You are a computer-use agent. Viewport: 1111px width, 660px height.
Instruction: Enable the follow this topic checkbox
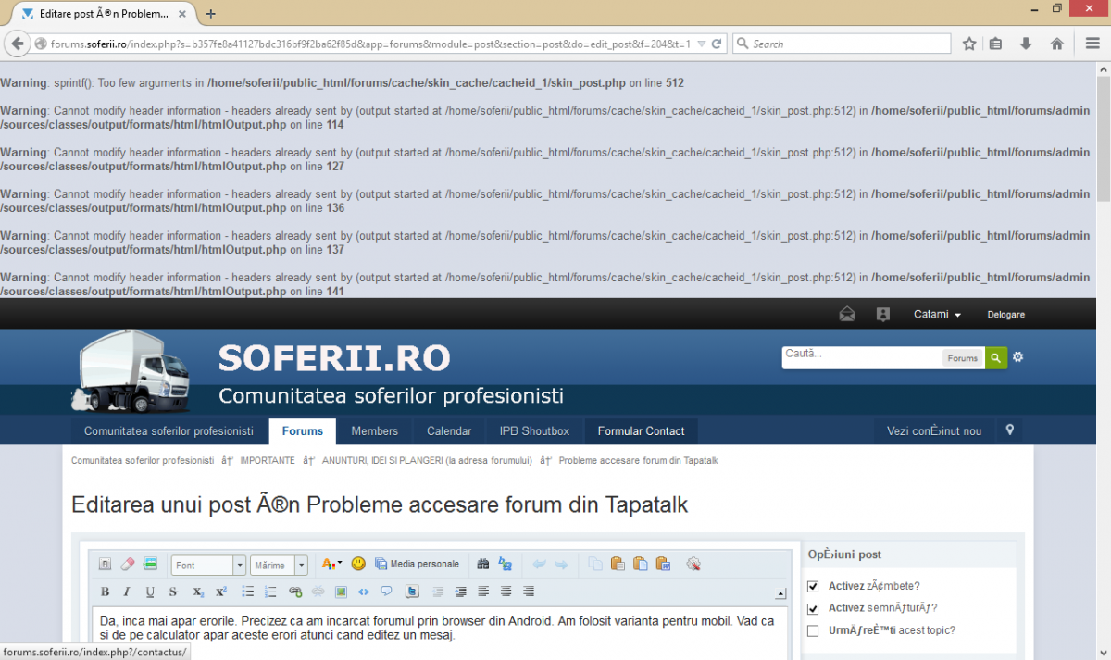813,630
